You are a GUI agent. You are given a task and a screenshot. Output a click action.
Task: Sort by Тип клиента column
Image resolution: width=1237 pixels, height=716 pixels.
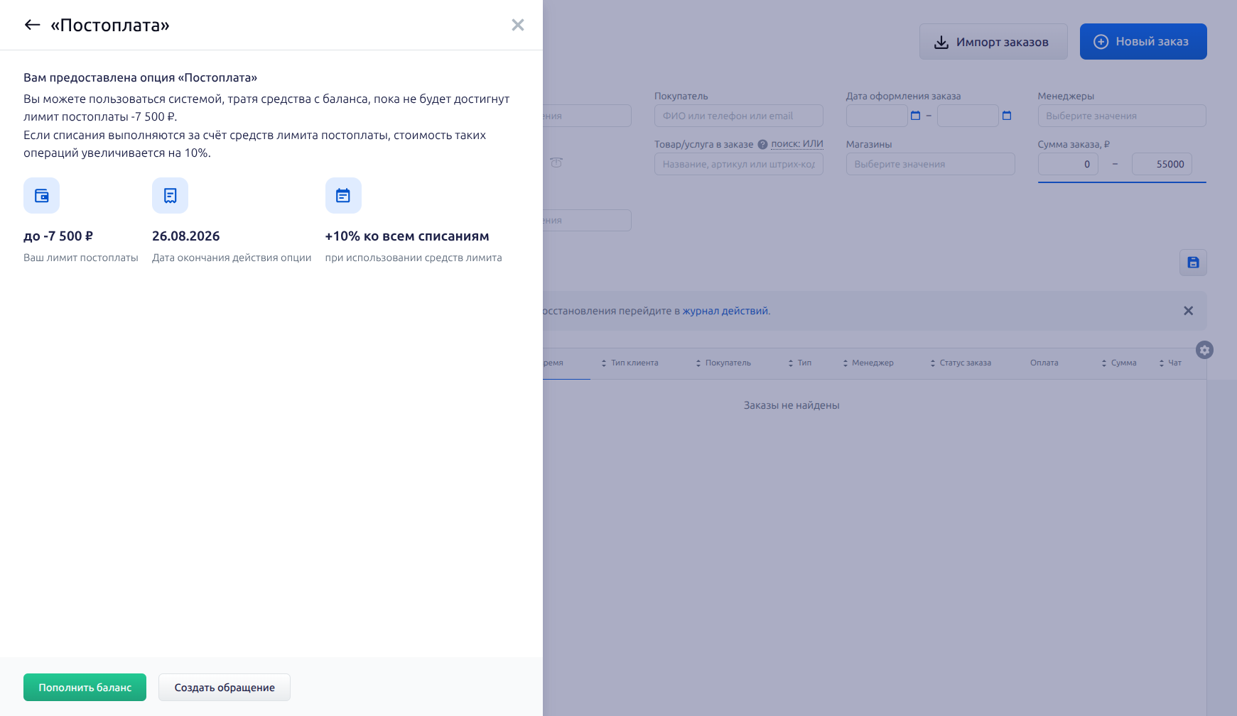(x=630, y=363)
